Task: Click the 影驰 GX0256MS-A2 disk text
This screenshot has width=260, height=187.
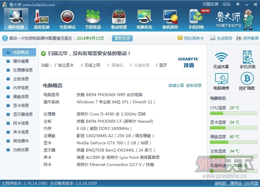Action: click(x=115, y=136)
